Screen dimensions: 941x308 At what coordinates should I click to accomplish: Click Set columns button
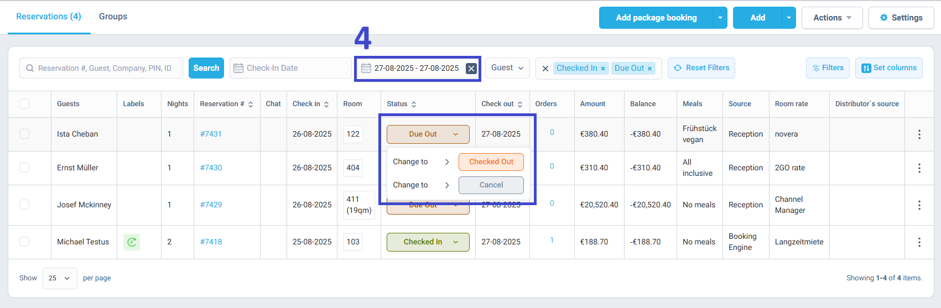[889, 68]
